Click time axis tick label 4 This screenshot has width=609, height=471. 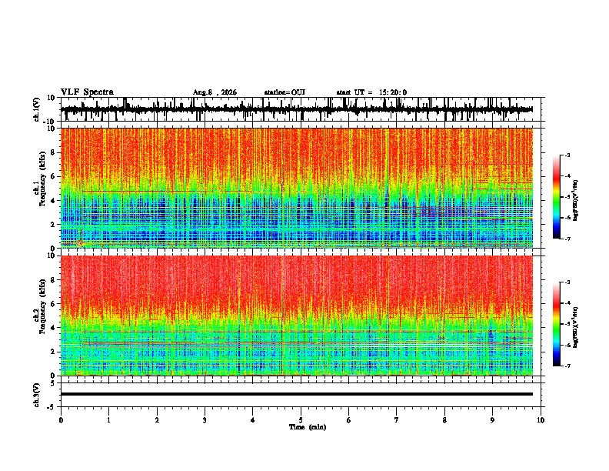pyautogui.click(x=252, y=420)
